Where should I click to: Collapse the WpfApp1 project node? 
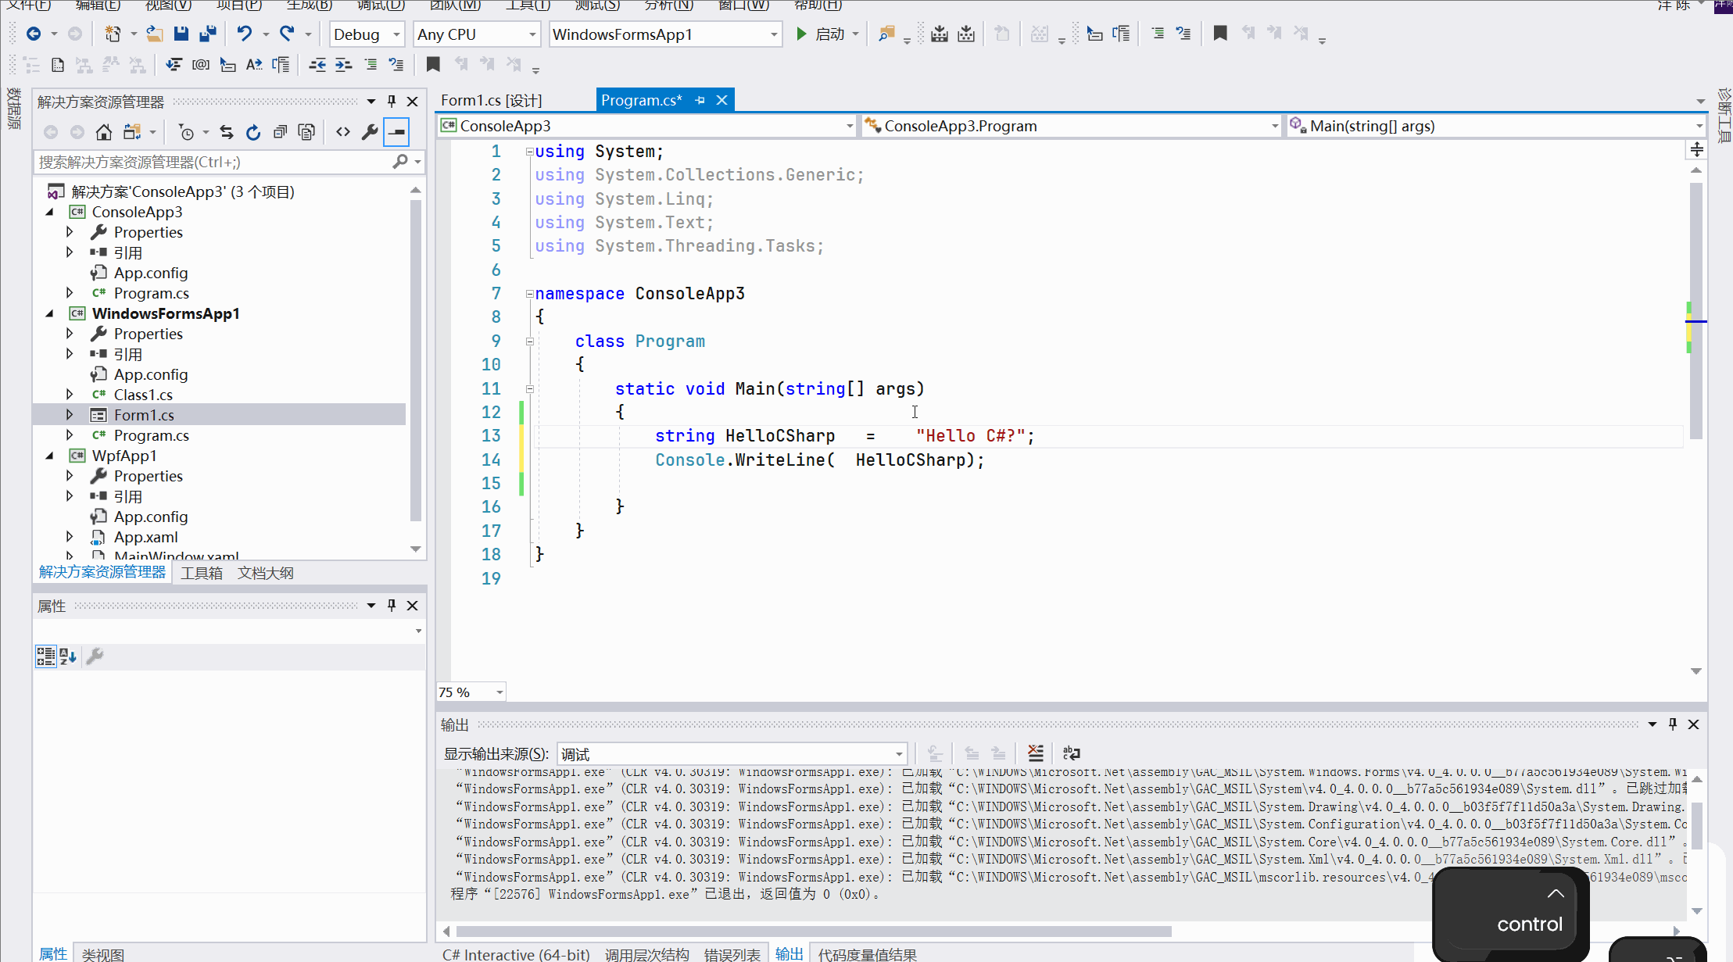coord(50,456)
